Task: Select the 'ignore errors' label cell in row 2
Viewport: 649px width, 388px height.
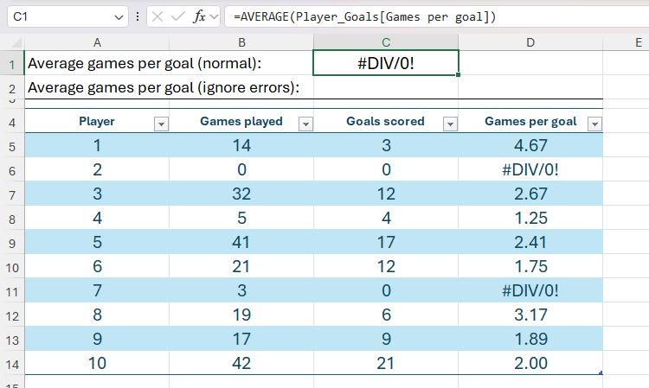Action: (164, 87)
